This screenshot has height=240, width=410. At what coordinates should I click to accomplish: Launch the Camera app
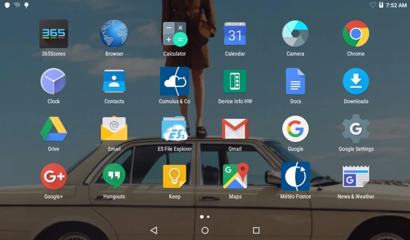tap(296, 34)
